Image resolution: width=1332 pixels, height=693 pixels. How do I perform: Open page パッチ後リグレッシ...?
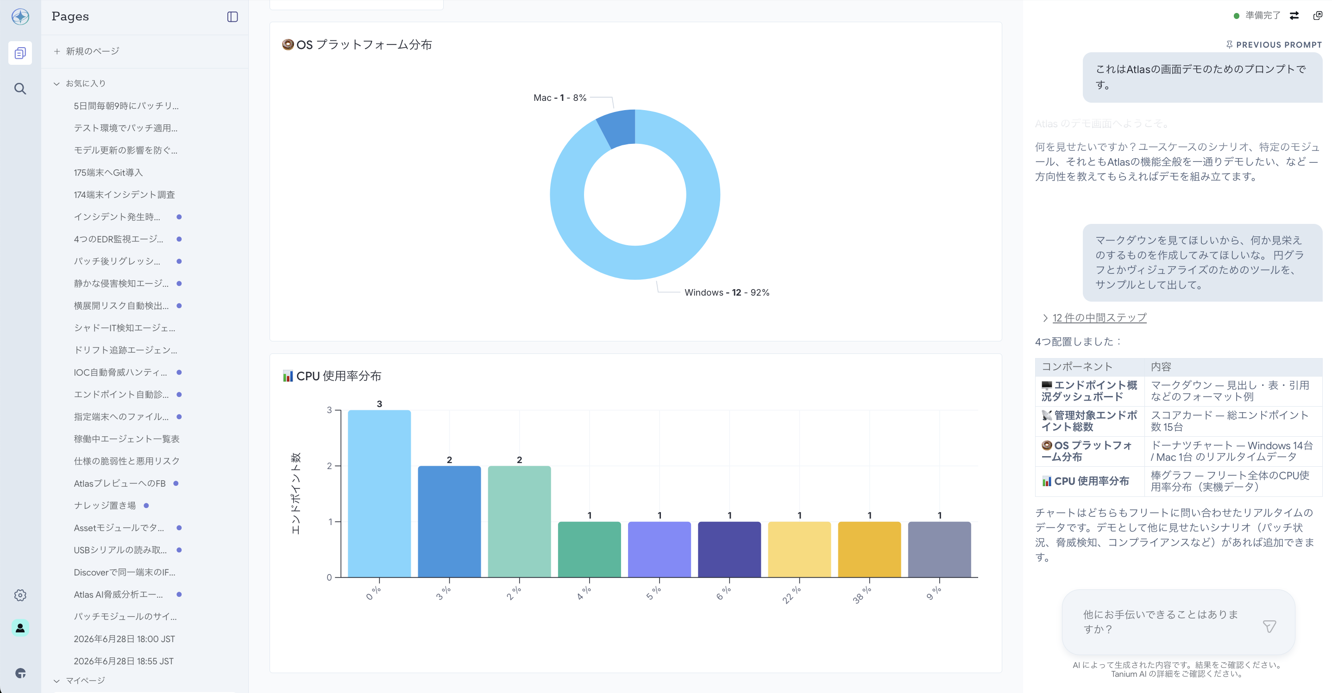[117, 261]
